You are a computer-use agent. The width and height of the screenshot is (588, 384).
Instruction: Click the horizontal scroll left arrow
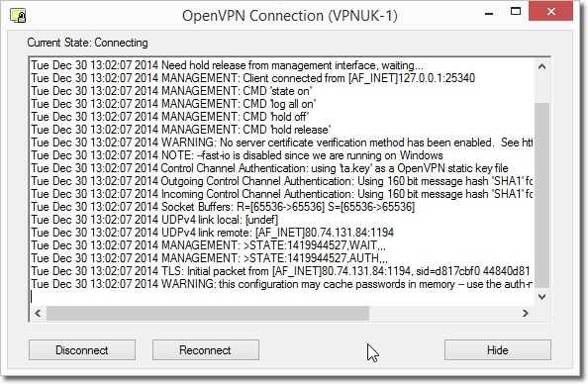click(x=38, y=313)
